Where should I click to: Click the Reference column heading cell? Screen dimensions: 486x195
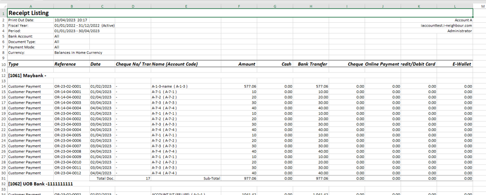click(71, 64)
